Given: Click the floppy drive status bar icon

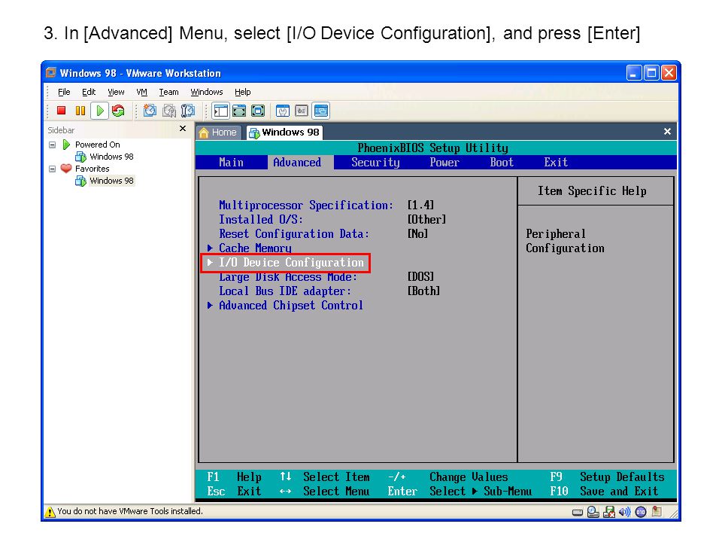Looking at the screenshot, I should coord(609,512).
